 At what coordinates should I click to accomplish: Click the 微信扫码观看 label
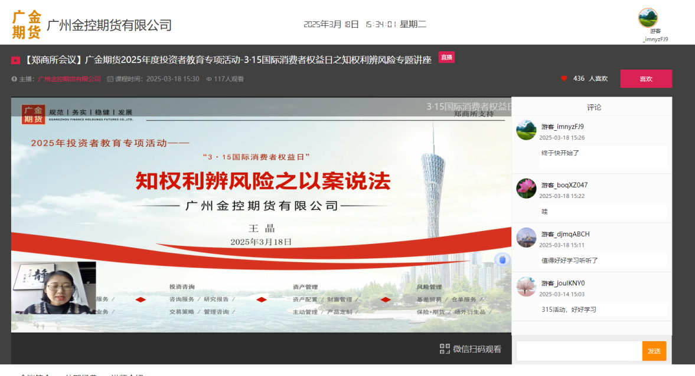pyautogui.click(x=477, y=349)
